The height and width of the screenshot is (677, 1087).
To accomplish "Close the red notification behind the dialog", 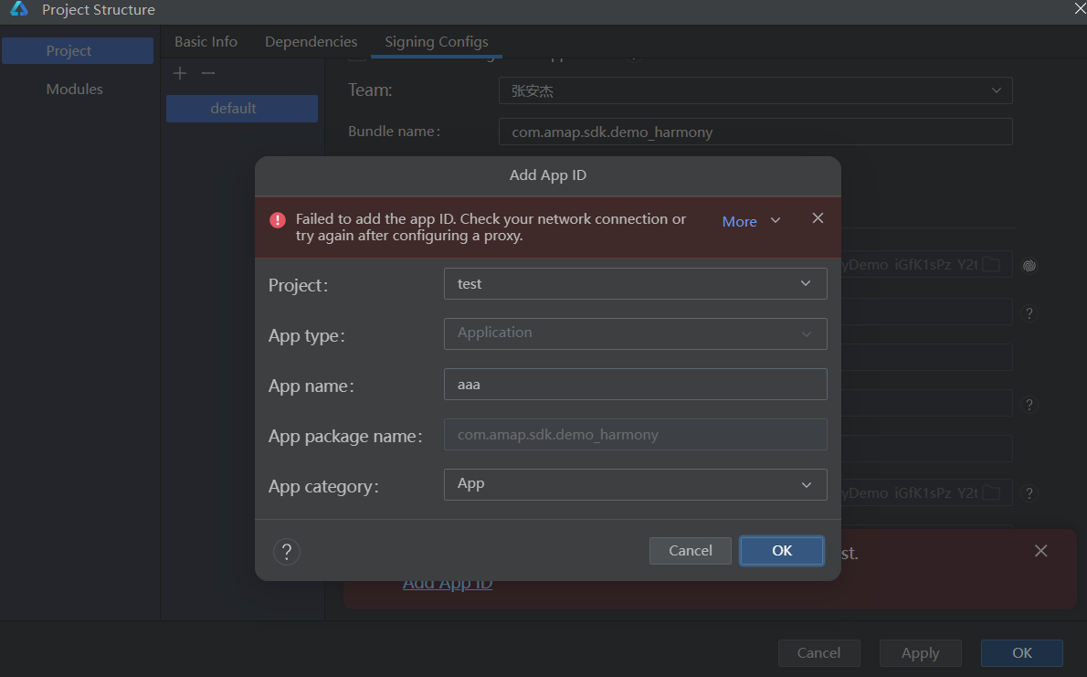I will pyautogui.click(x=1040, y=551).
